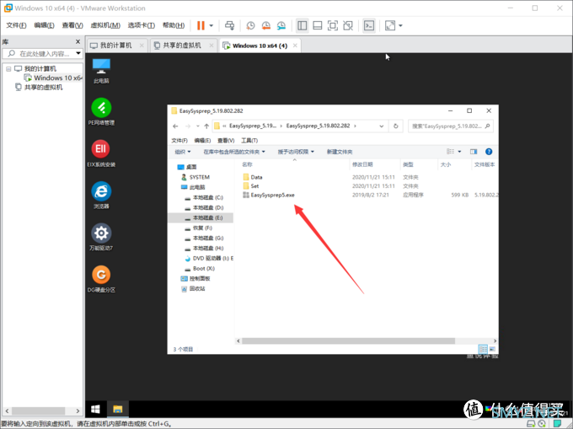
Task: Open the 授予访问权限 dropdown
Action: point(296,152)
